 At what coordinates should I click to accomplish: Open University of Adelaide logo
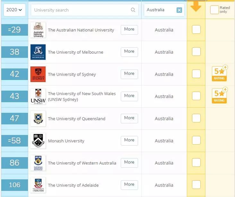pos(38,185)
